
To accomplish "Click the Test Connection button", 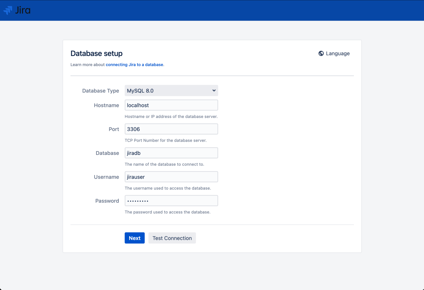I will coord(172,238).
